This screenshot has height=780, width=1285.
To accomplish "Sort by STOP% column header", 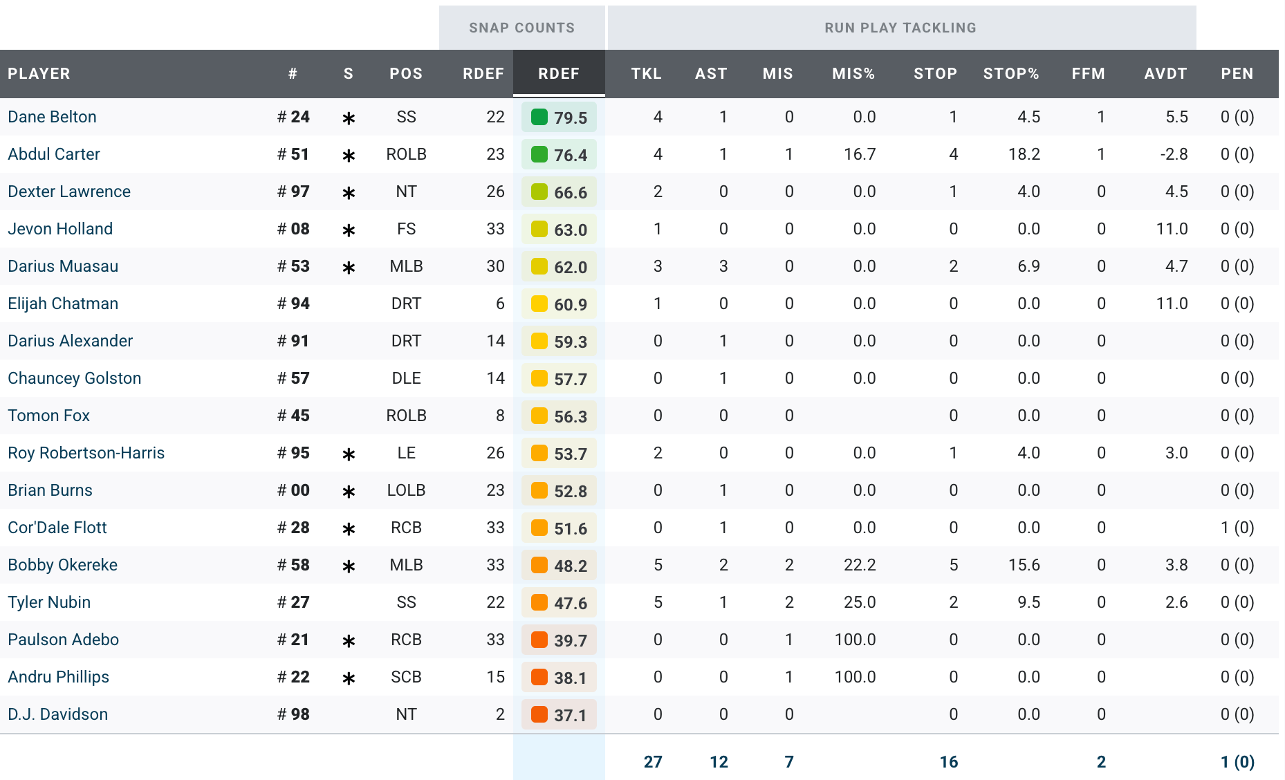I will click(x=1010, y=74).
